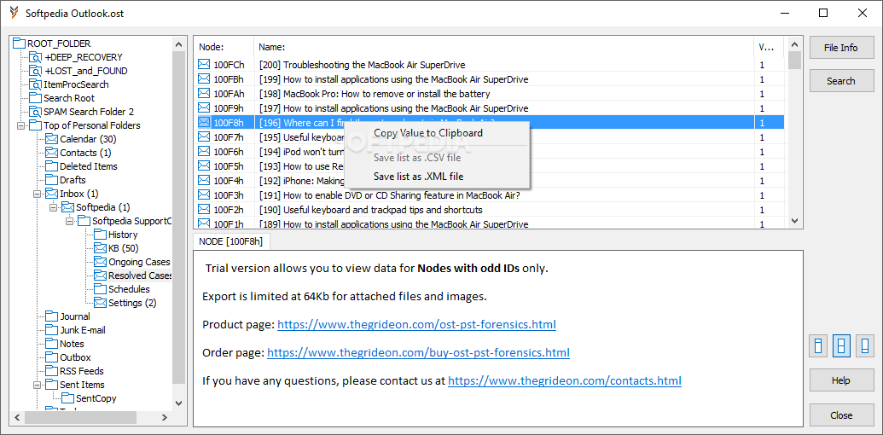Click the envelope icon for node 100FCh
The width and height of the screenshot is (883, 435).
click(x=204, y=65)
